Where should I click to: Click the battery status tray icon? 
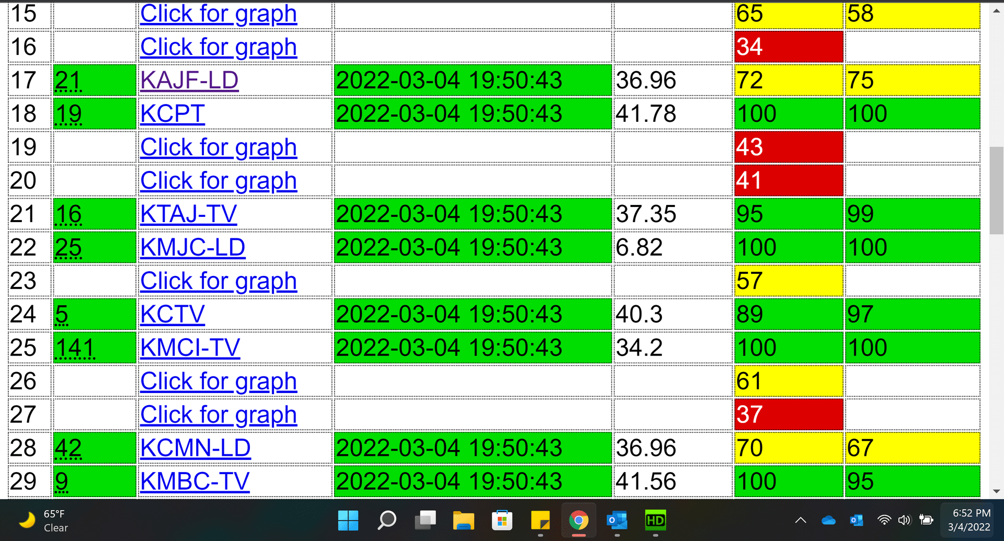(927, 520)
